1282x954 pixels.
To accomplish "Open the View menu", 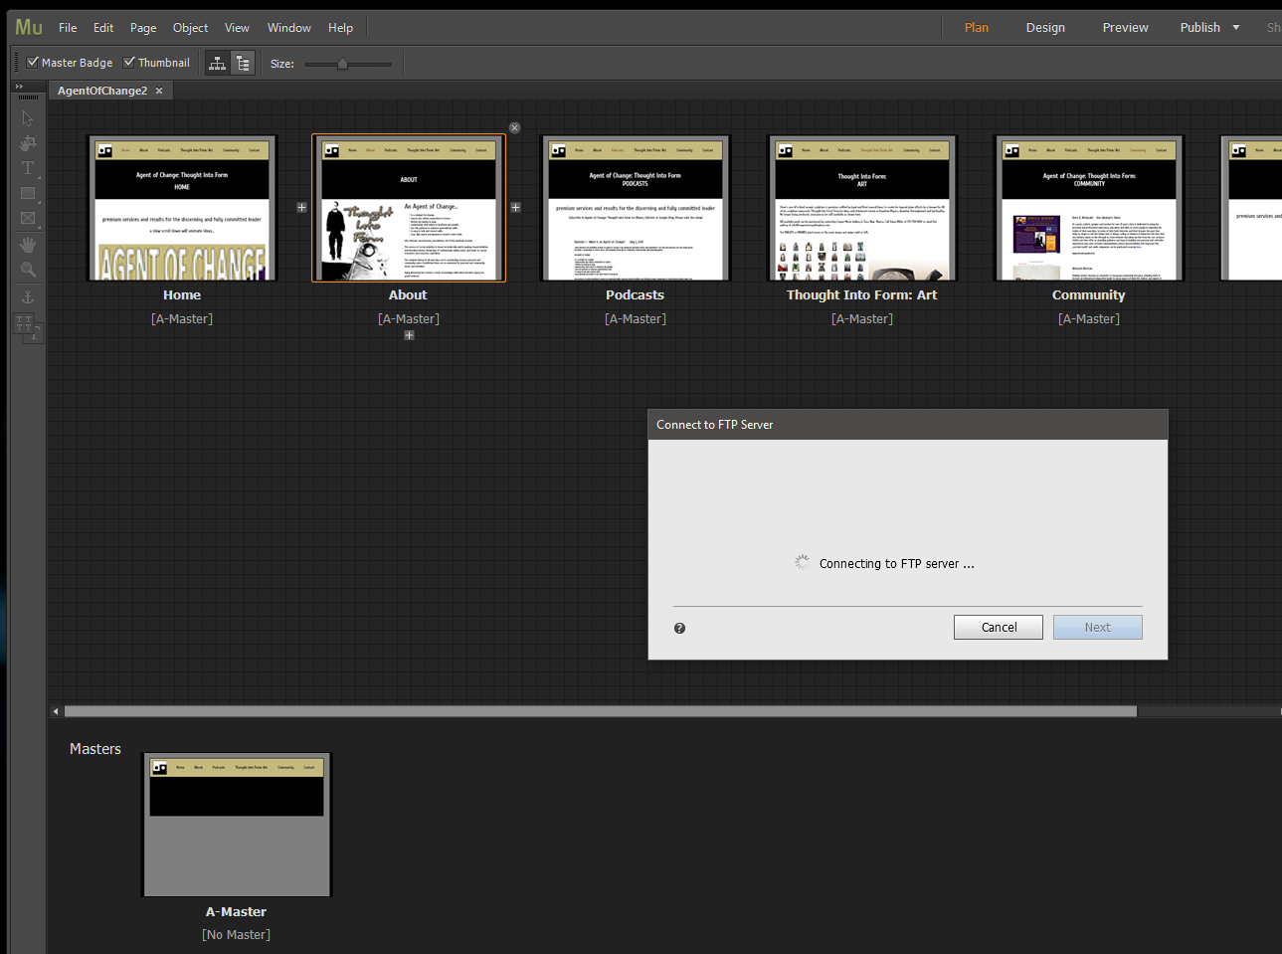I will [x=237, y=28].
